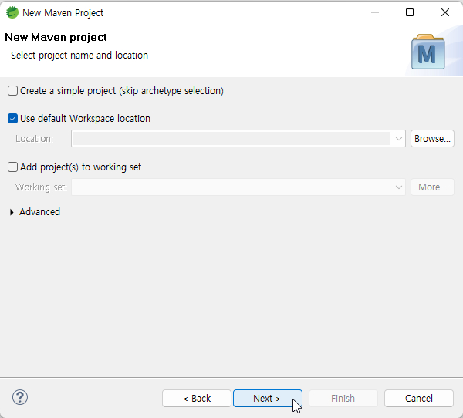Click the Working set combo field
The image size is (463, 418).
pyautogui.click(x=238, y=187)
